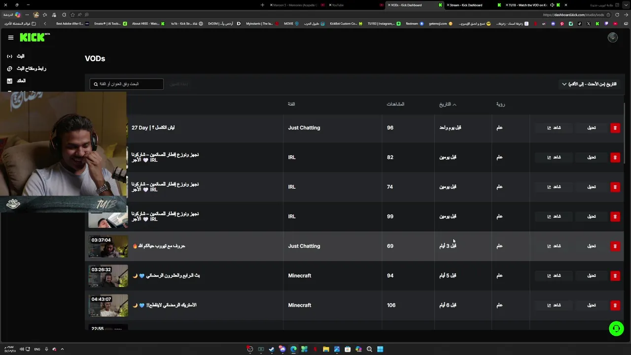Open the getemoji.com bookmark
The image size is (631, 355).
click(x=441, y=24)
